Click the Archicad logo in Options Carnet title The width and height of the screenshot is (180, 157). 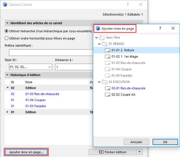click(5, 5)
